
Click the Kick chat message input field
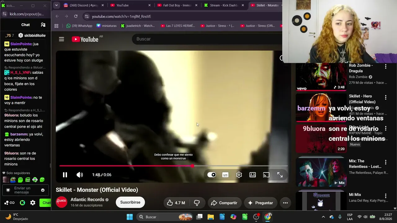tap(25, 190)
